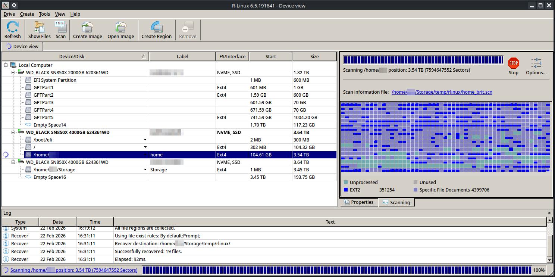The height and width of the screenshot is (277, 555).
Task: Click the Scanning status link in status bar
Action: pyautogui.click(x=74, y=270)
